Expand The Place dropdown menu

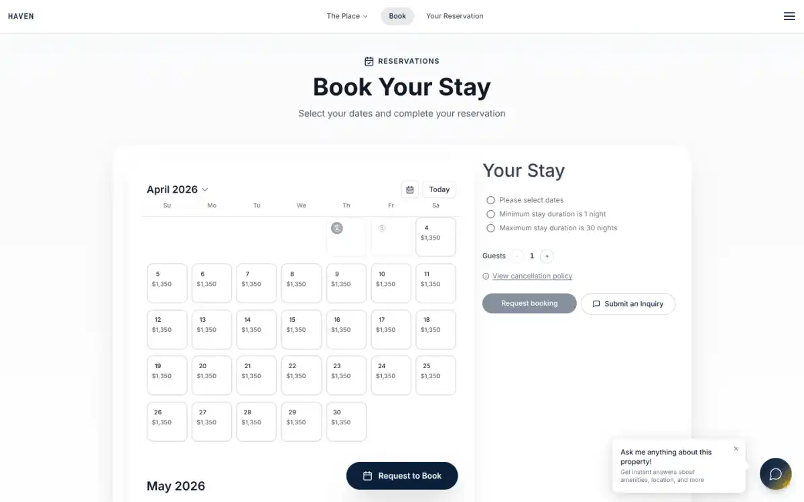coord(347,16)
